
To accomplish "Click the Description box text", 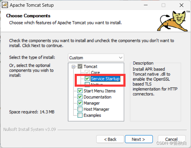I will point(155,81).
